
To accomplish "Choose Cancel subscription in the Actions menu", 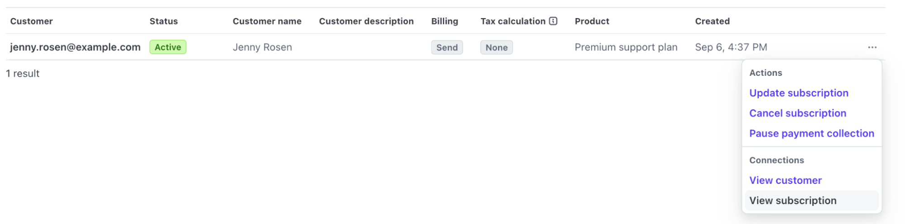I will tap(797, 113).
